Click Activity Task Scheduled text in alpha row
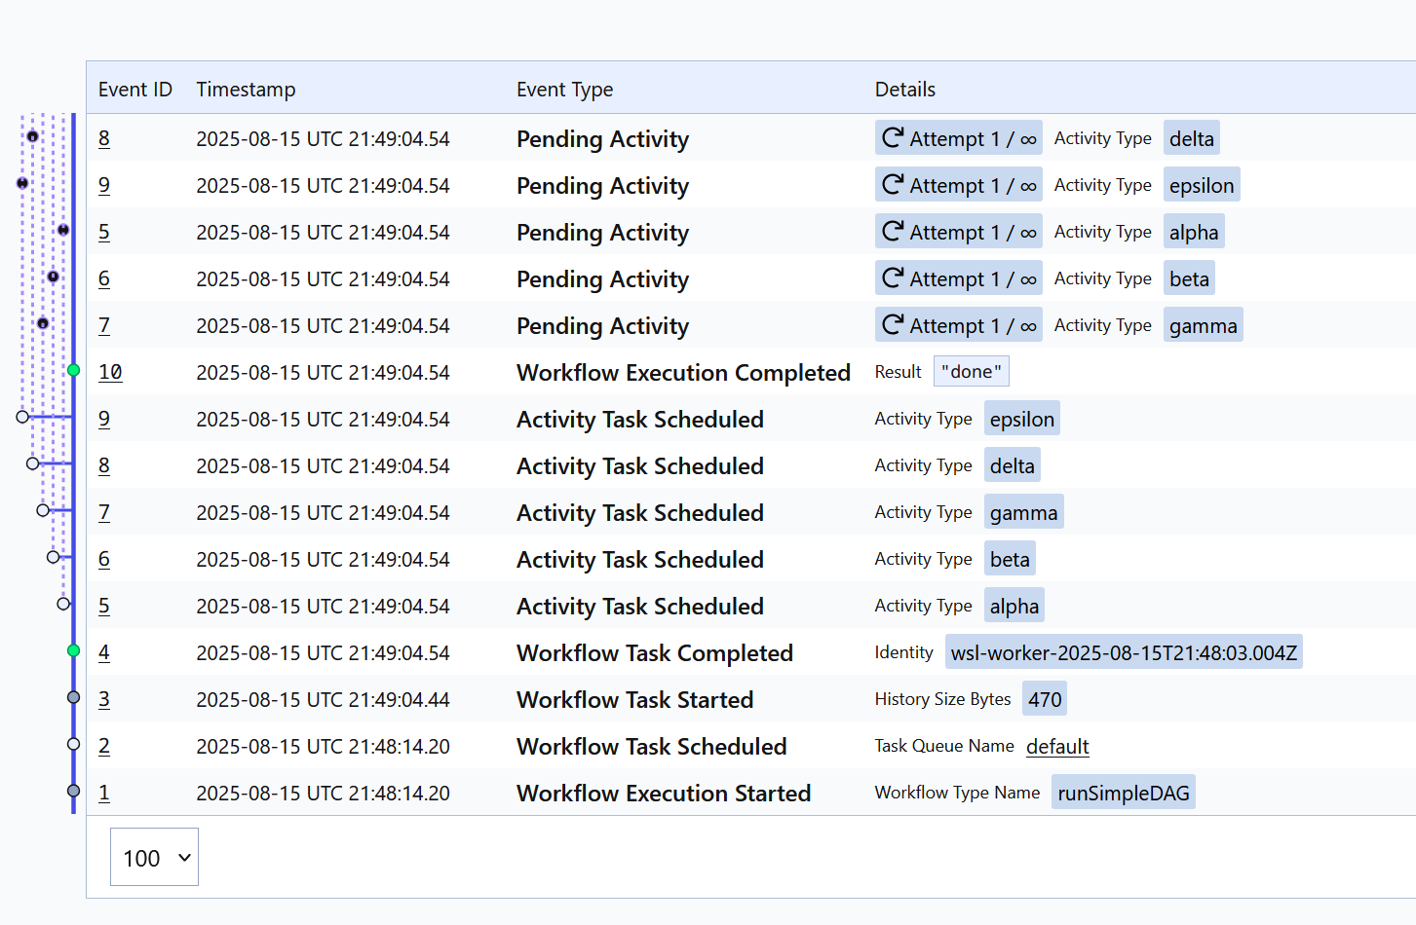The image size is (1416, 925). tap(640, 607)
